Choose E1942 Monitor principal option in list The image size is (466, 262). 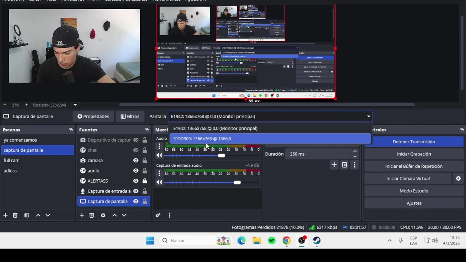(x=270, y=128)
